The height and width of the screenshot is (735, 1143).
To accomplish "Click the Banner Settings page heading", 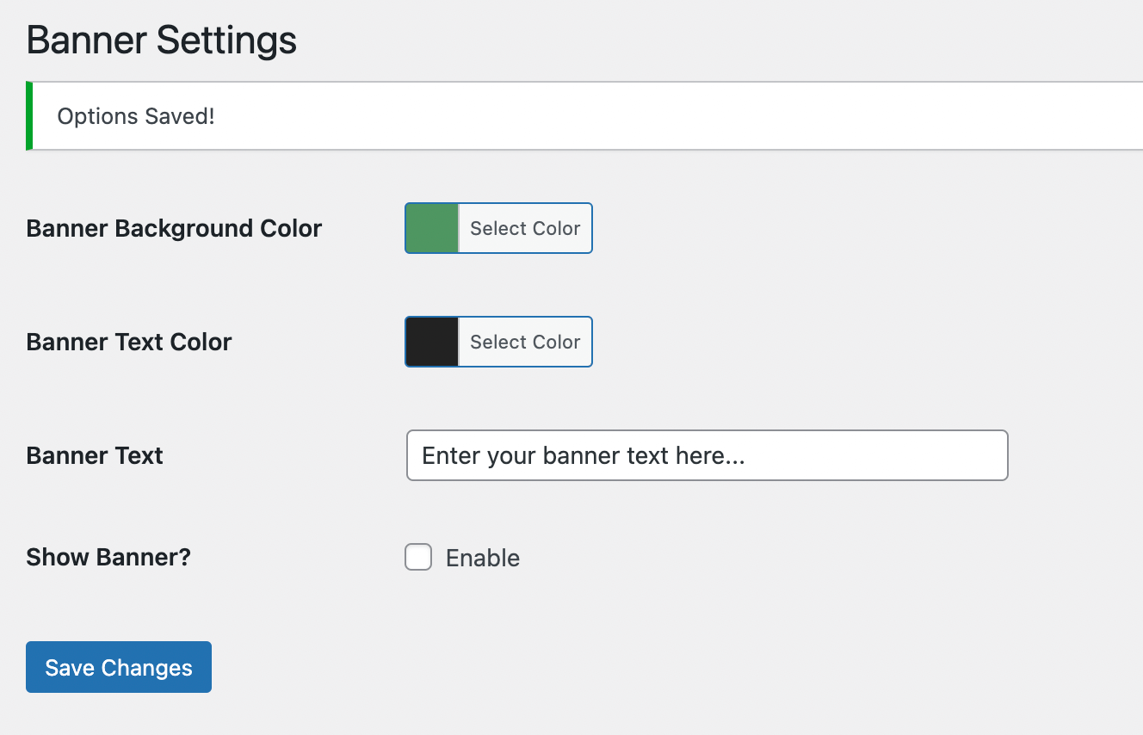I will pos(161,40).
